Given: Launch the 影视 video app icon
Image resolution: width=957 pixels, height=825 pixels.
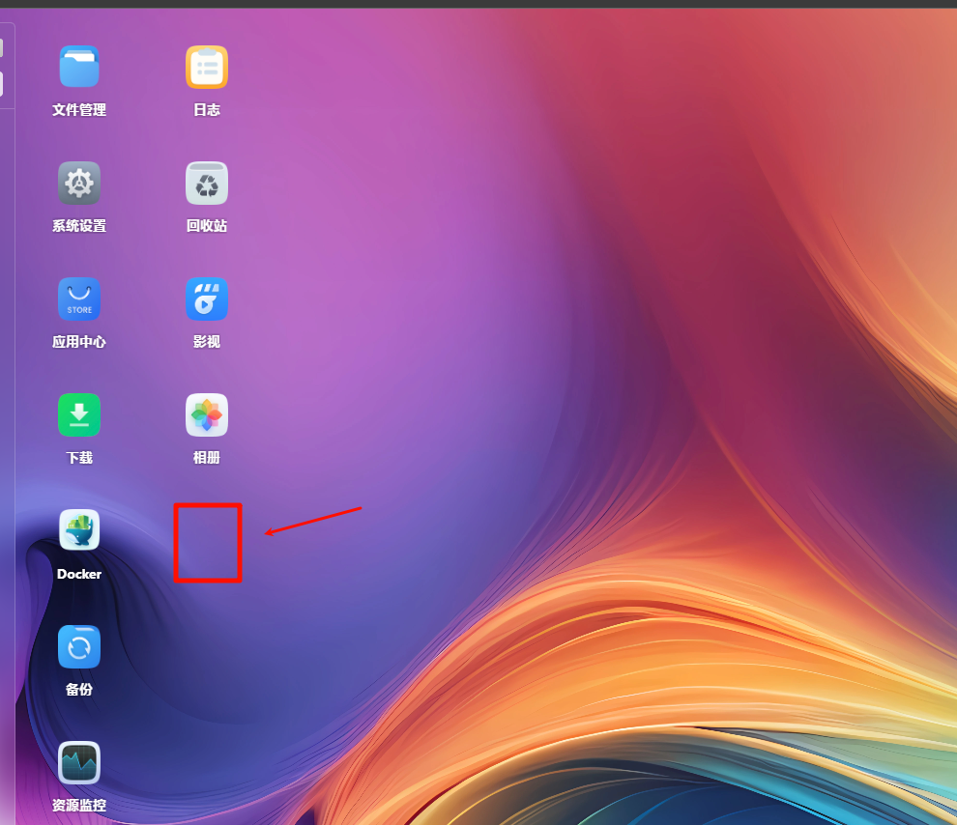Looking at the screenshot, I should pos(207,299).
